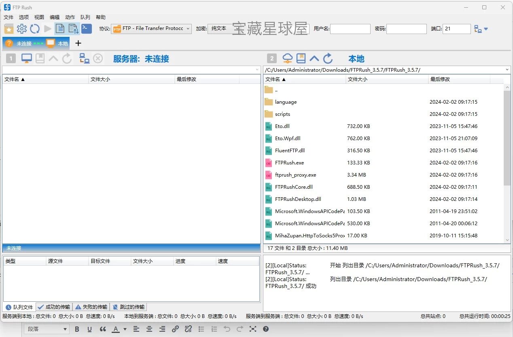The height and width of the screenshot is (337, 513).
Task: Open text color dropdown arrow in editor
Action: (125, 329)
